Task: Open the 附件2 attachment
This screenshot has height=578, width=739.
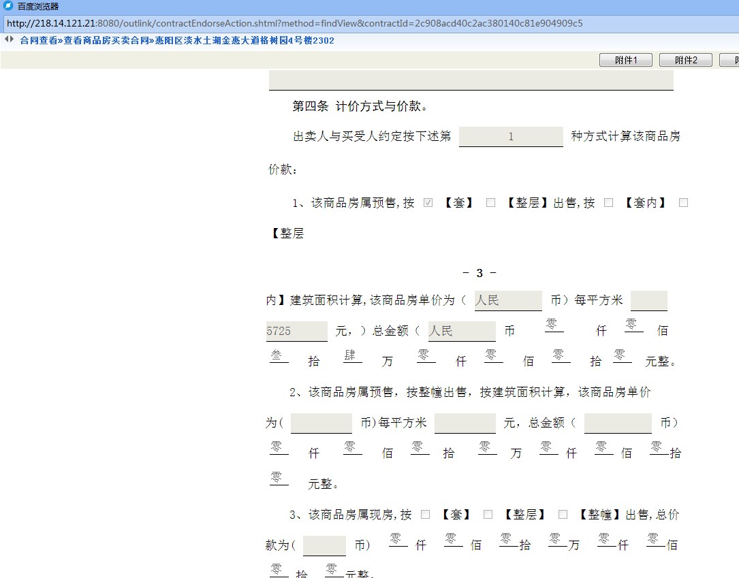Action: [x=685, y=60]
